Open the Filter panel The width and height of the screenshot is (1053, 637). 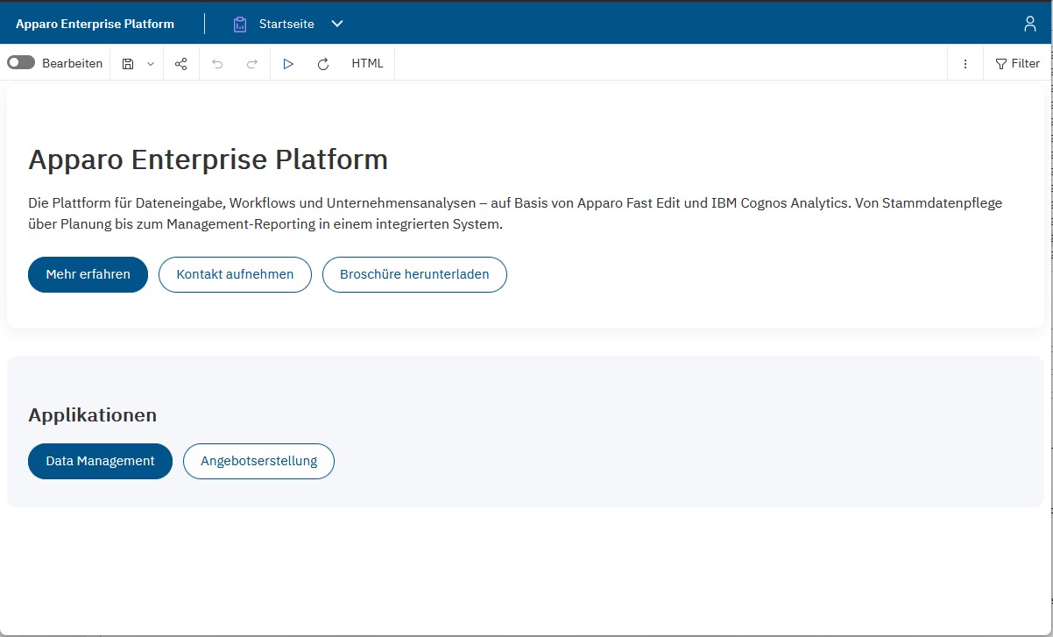pos(1017,63)
